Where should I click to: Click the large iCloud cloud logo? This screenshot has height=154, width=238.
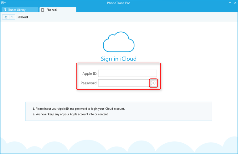[118, 42]
